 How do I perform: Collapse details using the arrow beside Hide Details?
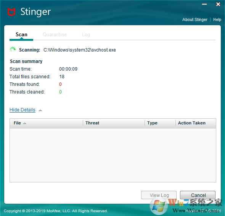(40, 110)
